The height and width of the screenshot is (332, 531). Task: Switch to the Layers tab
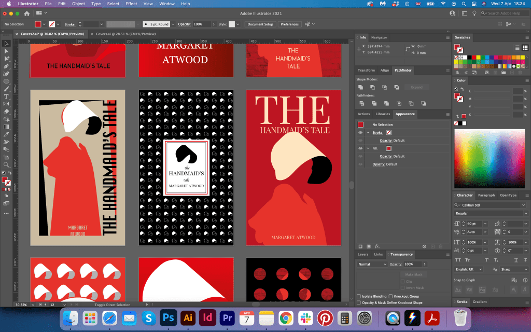(x=363, y=254)
